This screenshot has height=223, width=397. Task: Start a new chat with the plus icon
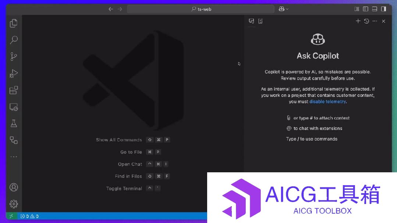click(x=358, y=21)
